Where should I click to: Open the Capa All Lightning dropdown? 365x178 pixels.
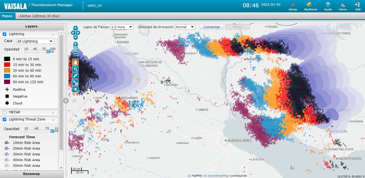pos(35,41)
